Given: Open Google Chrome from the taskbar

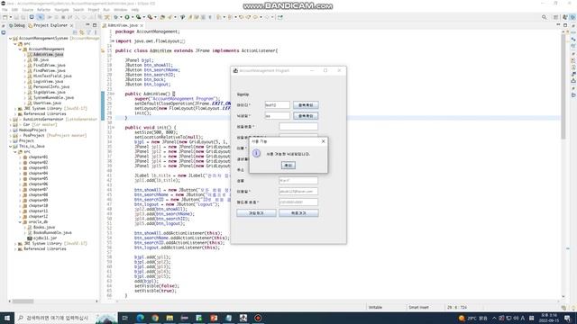Looking at the screenshot, I should 155,318.
